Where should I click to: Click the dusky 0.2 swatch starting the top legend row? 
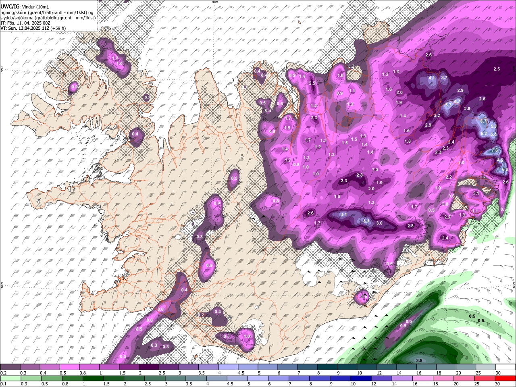coord(10,367)
